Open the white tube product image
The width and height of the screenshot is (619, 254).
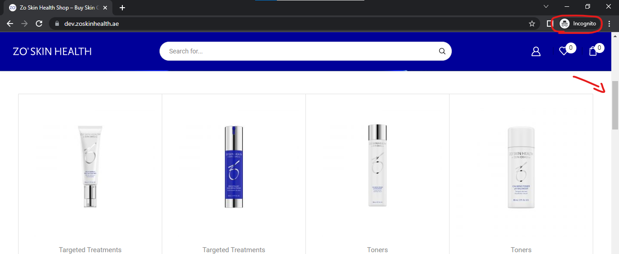click(90, 167)
